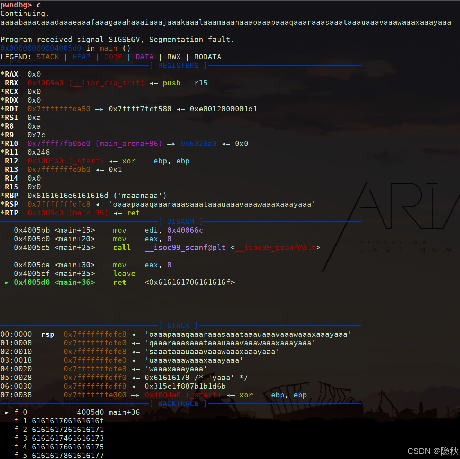Click the current ret instruction at 0x4005d0

[x=120, y=282]
